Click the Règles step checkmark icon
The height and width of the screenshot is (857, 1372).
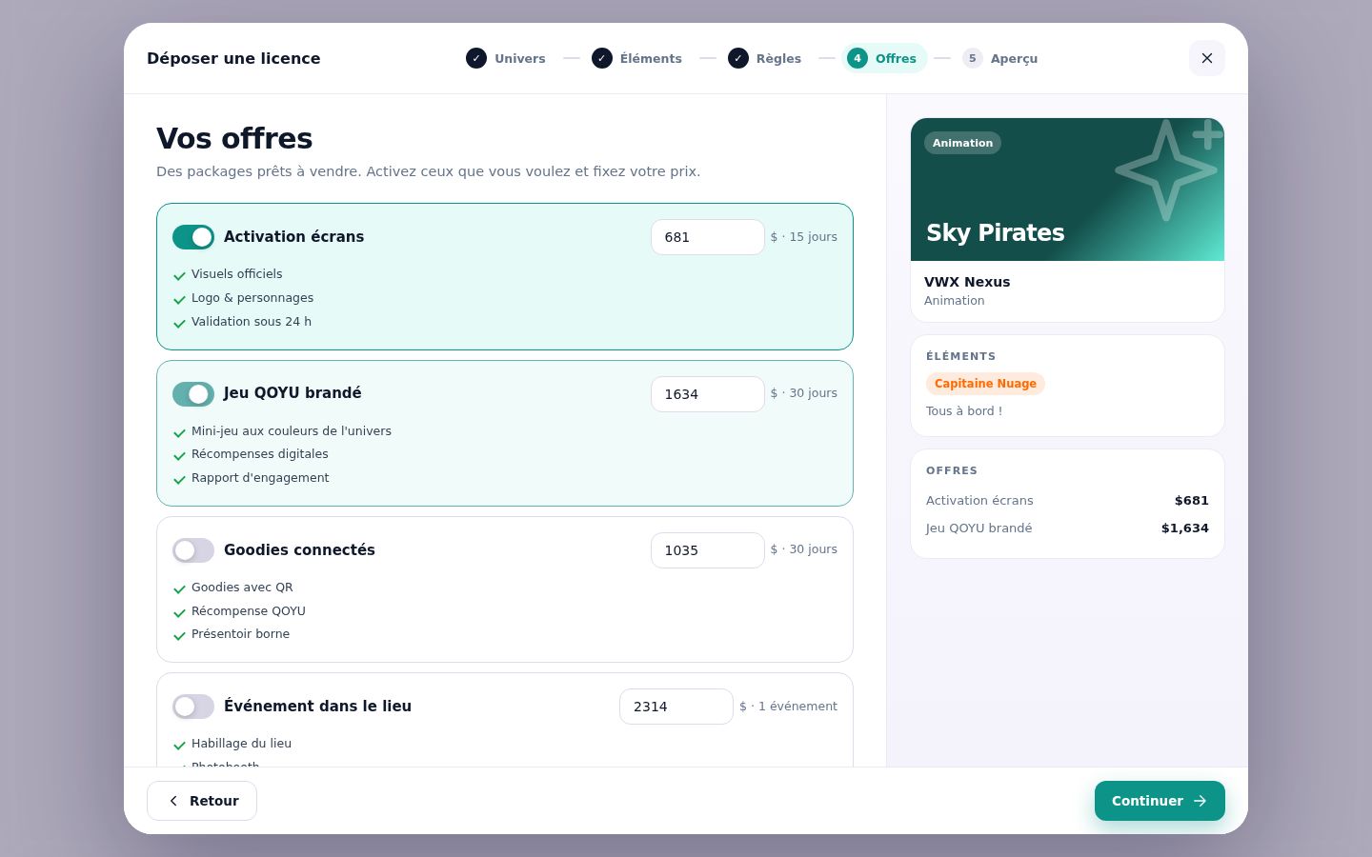(x=738, y=58)
